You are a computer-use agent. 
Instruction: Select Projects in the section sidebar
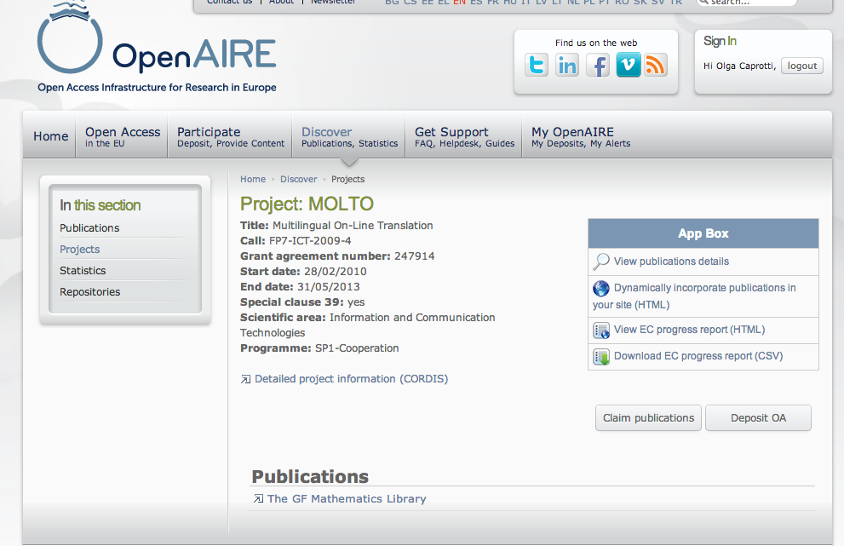(x=80, y=250)
